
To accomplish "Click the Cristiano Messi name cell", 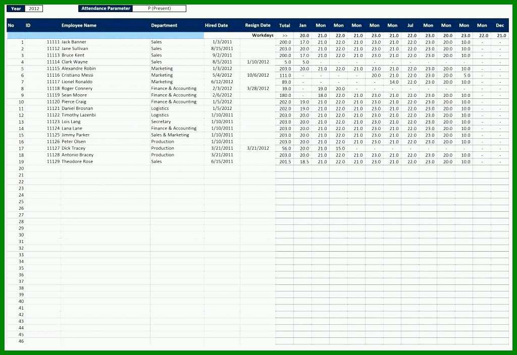I will (77, 75).
